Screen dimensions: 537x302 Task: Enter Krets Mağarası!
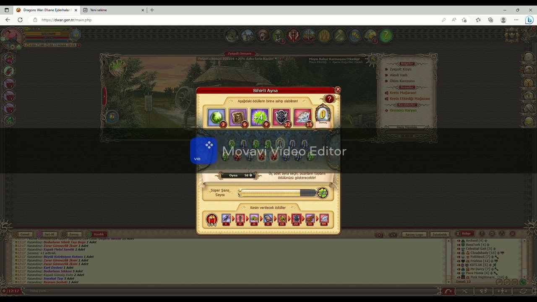[x=403, y=93]
